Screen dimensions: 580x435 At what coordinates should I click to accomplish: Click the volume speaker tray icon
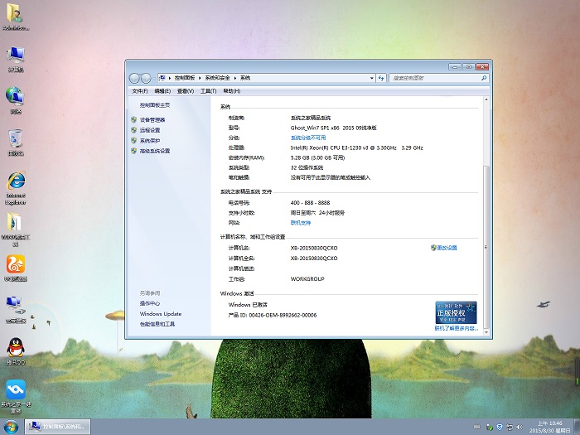[x=520, y=428]
